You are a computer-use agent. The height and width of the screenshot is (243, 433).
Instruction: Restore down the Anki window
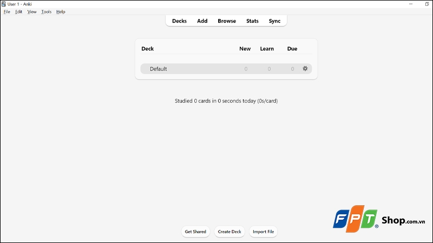[427, 4]
